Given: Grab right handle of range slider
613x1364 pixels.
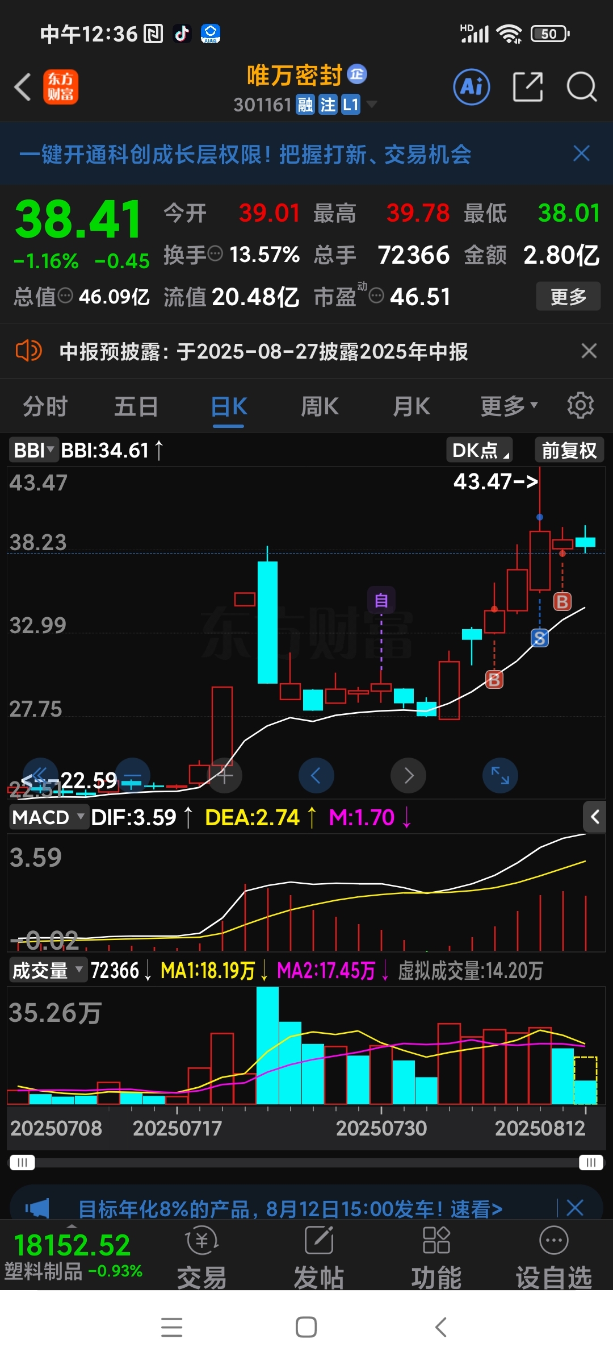Looking at the screenshot, I should click(591, 1162).
